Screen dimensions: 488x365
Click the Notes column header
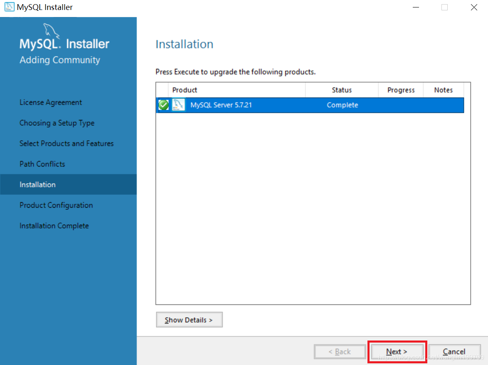point(444,90)
